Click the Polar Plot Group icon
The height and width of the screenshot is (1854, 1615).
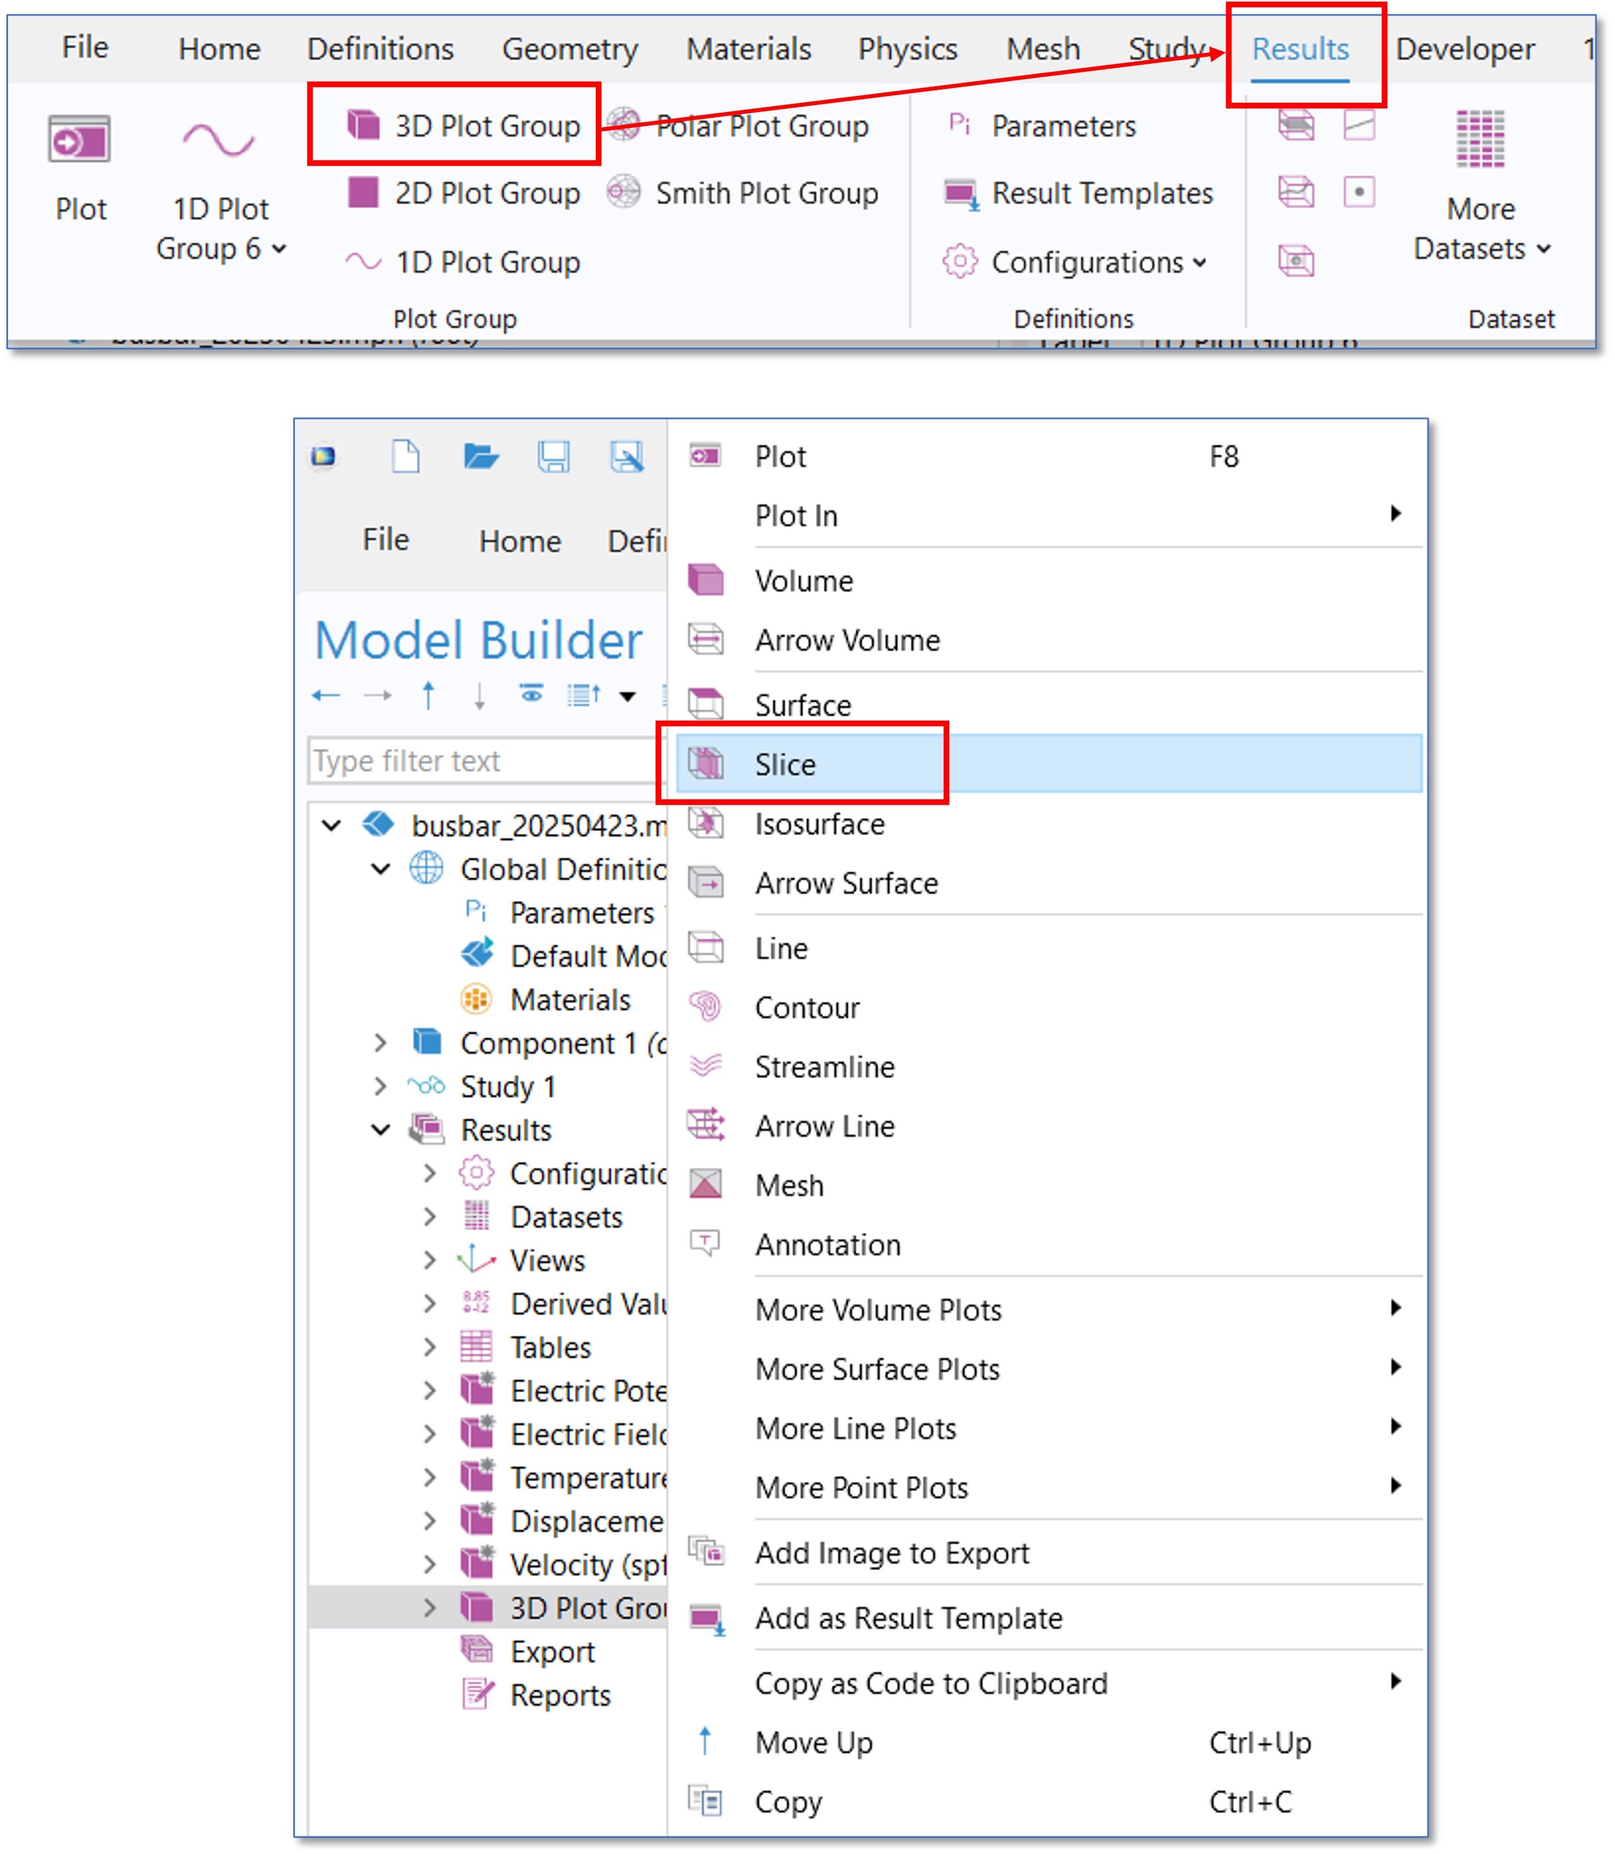click(623, 124)
